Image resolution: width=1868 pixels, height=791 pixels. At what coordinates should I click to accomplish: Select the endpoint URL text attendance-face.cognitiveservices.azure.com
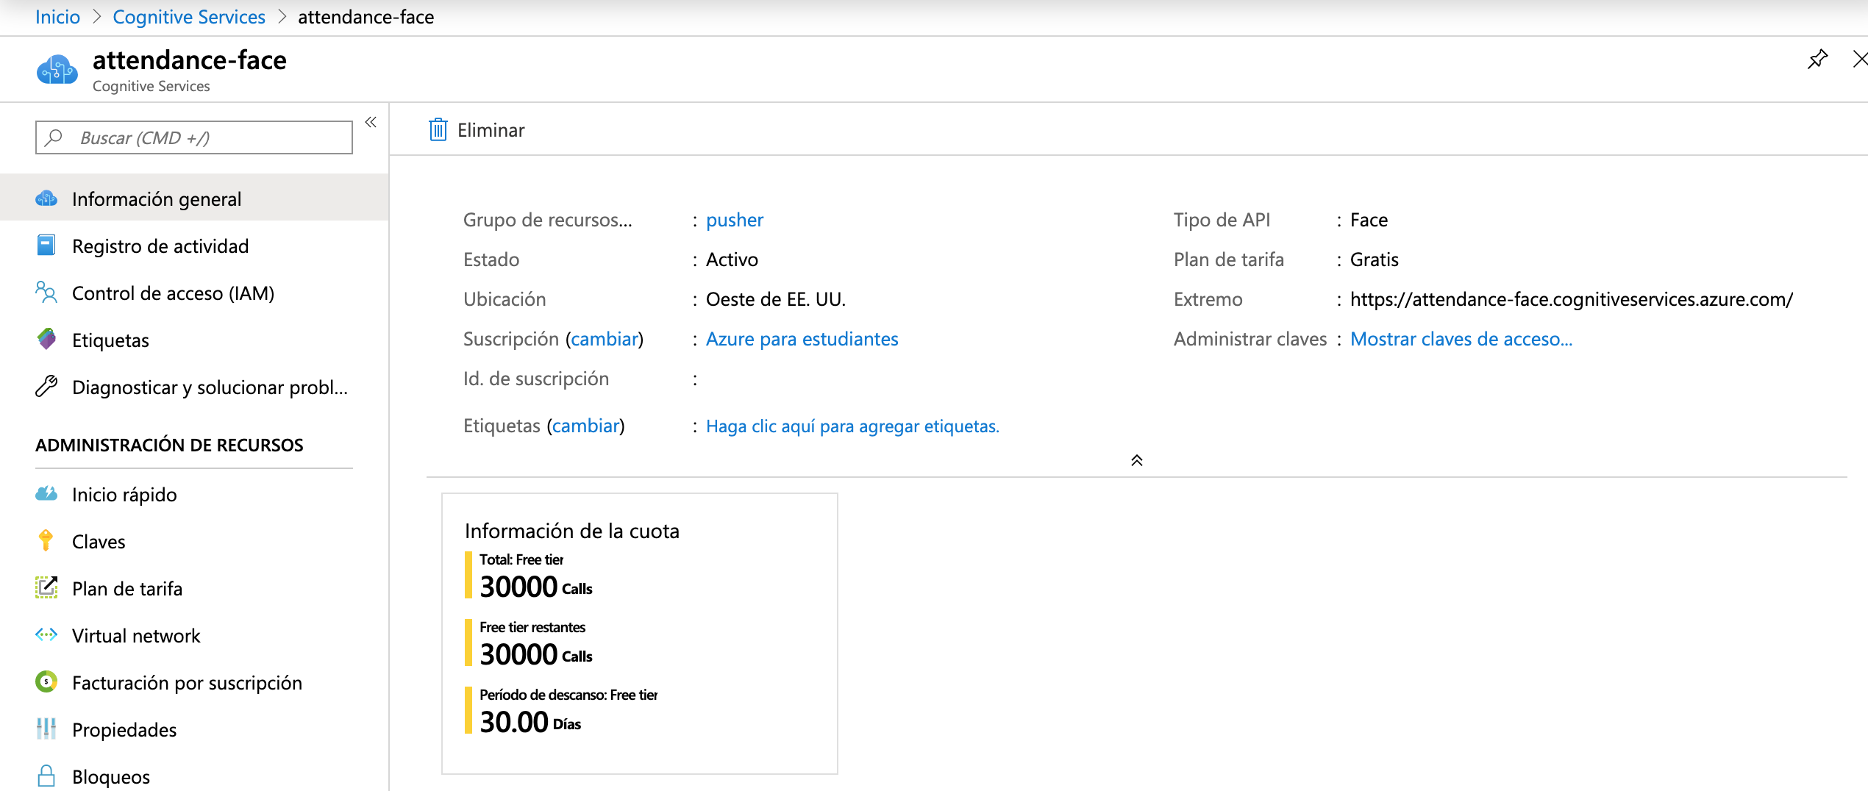click(x=1572, y=299)
